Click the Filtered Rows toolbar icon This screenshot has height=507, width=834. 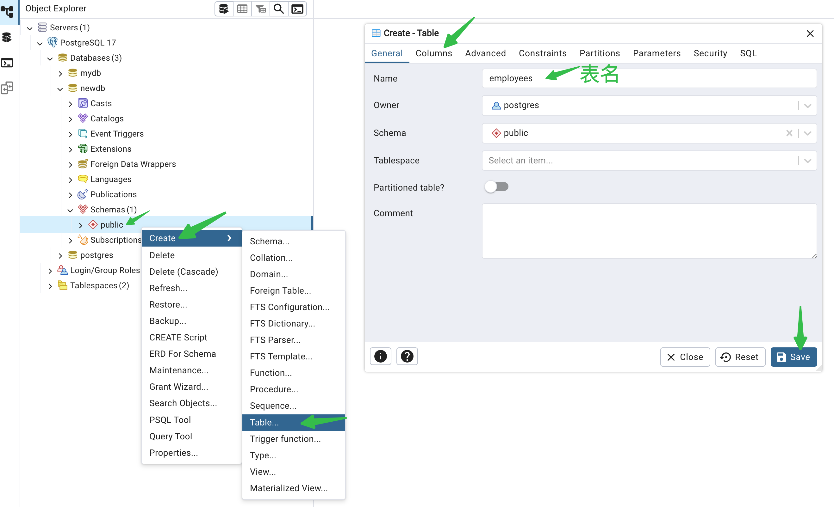(261, 9)
